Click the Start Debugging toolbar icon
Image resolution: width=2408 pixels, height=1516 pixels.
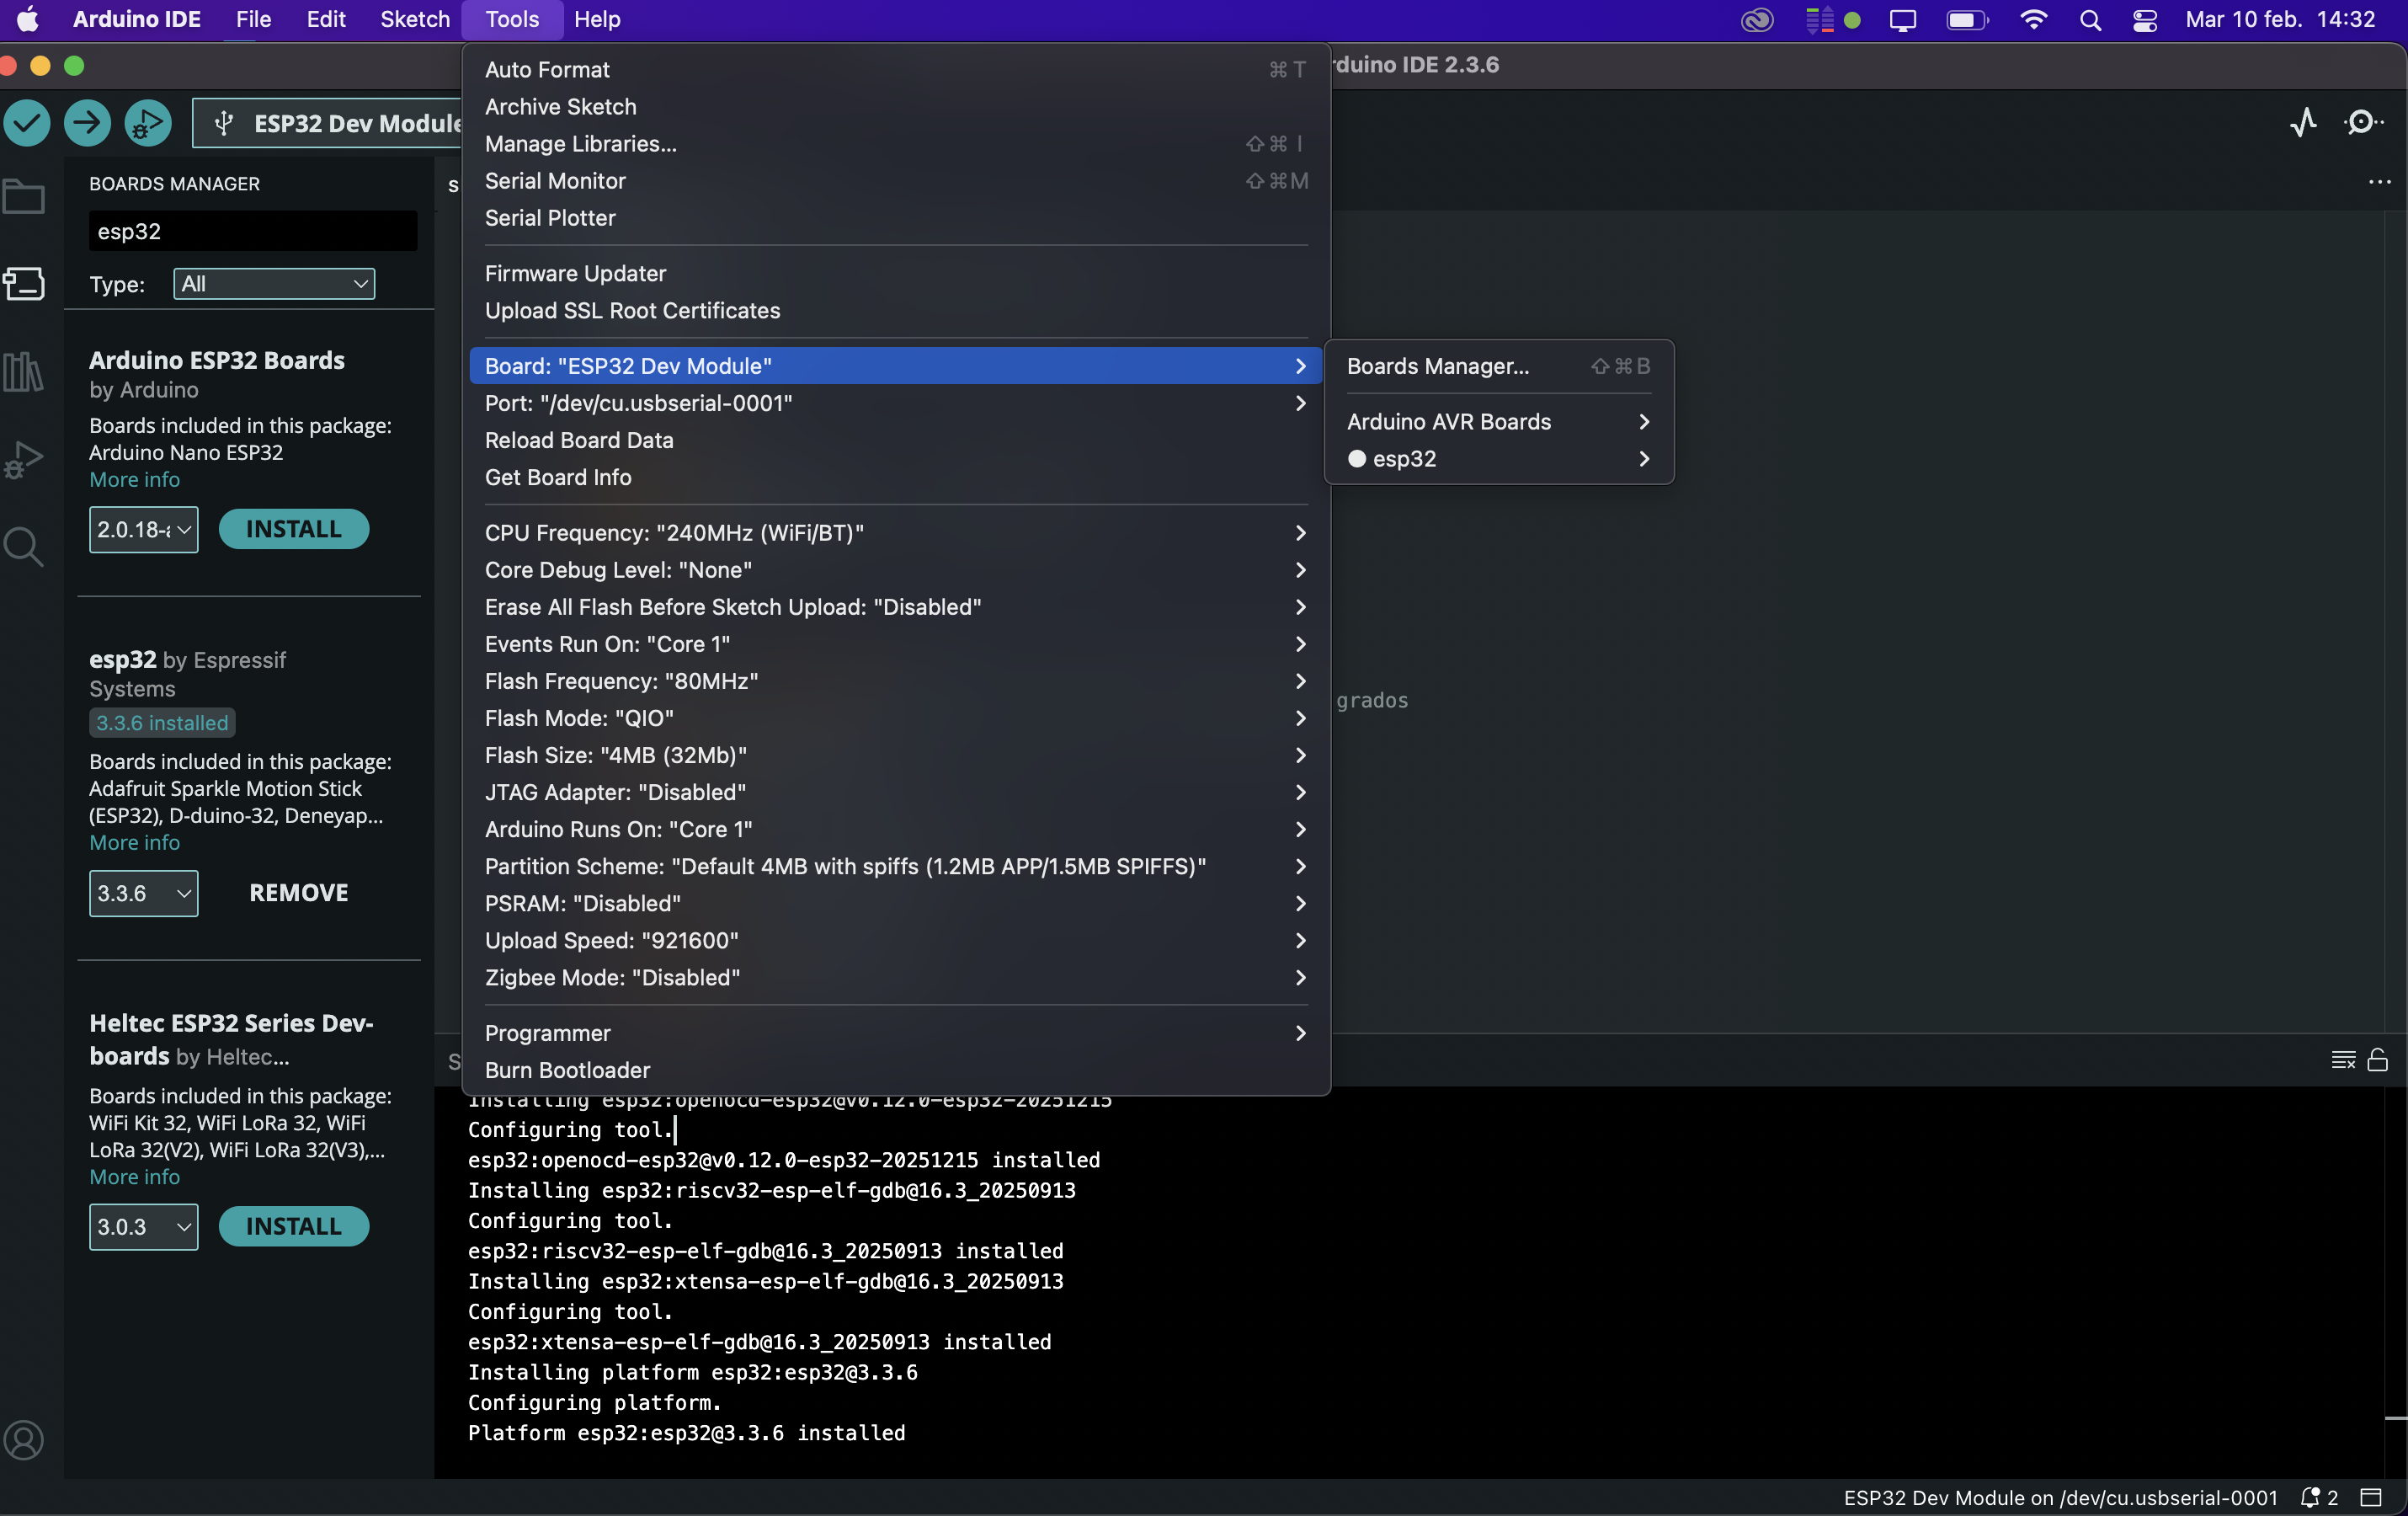(148, 123)
